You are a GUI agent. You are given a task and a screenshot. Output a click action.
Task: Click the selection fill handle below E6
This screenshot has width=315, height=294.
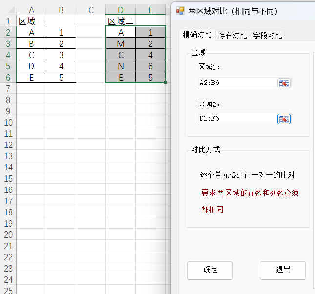[x=166, y=82]
